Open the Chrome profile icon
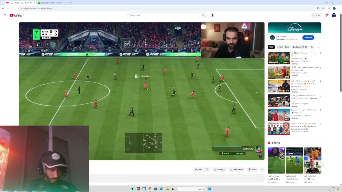Screen dimensions: 342x192 tap(334, 8)
